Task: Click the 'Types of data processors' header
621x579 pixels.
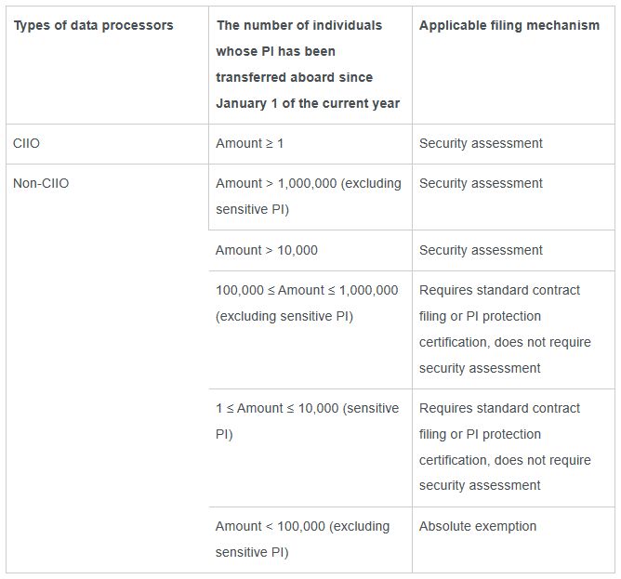Action: click(94, 25)
